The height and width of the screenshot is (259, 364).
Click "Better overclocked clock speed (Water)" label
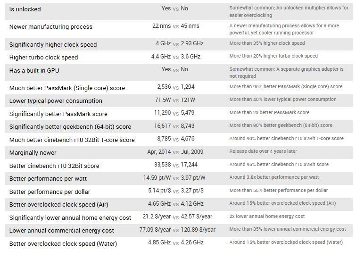tap(63, 244)
